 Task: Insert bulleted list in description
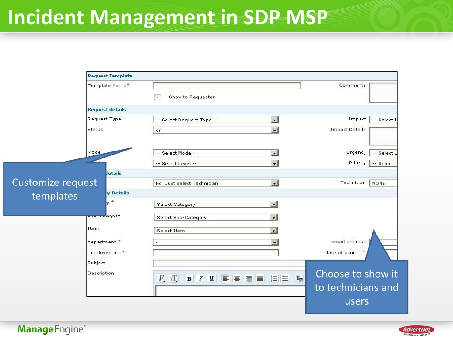tap(285, 278)
